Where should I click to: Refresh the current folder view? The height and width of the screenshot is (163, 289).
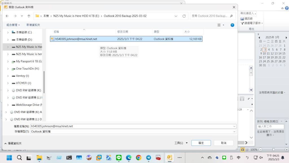[x=184, y=16]
